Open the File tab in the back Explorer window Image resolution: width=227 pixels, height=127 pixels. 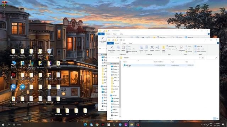tap(101, 34)
